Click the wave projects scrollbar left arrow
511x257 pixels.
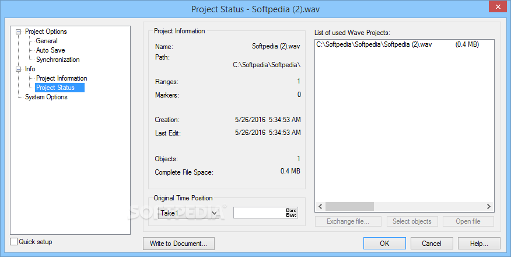pyautogui.click(x=320, y=206)
